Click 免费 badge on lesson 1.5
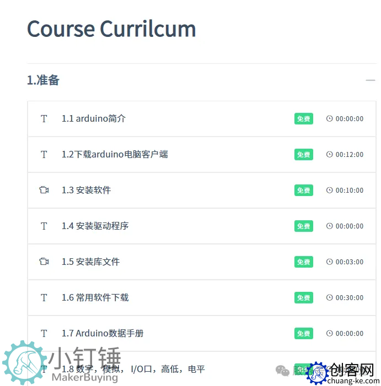 click(x=304, y=262)
